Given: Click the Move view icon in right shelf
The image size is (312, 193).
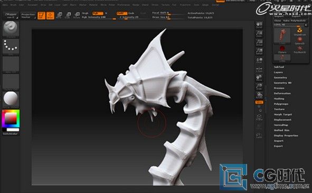Looking at the screenshot, I should (259, 78).
